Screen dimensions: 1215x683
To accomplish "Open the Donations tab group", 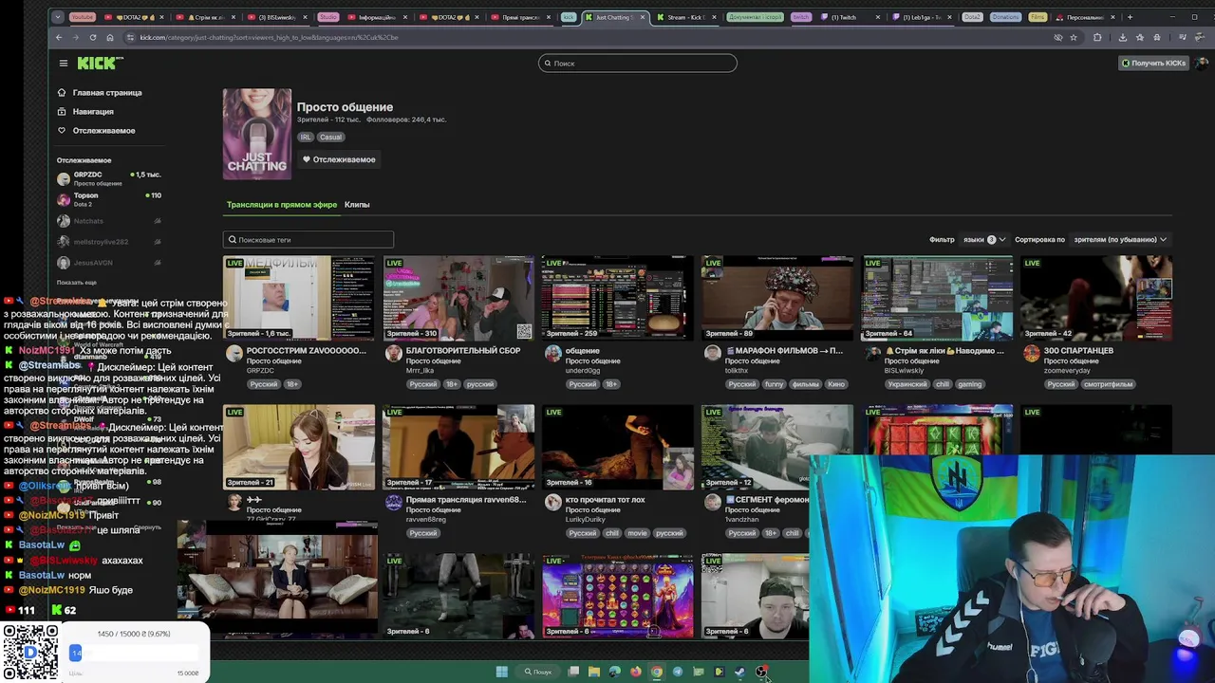I will coord(1005,17).
